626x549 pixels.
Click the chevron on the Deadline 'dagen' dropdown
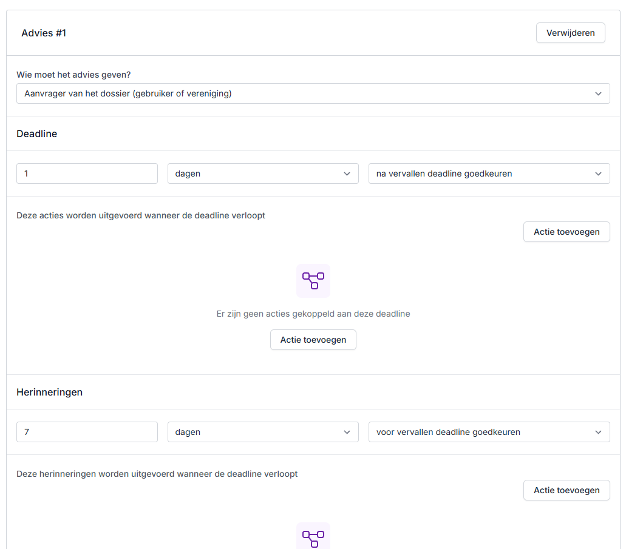tap(347, 173)
